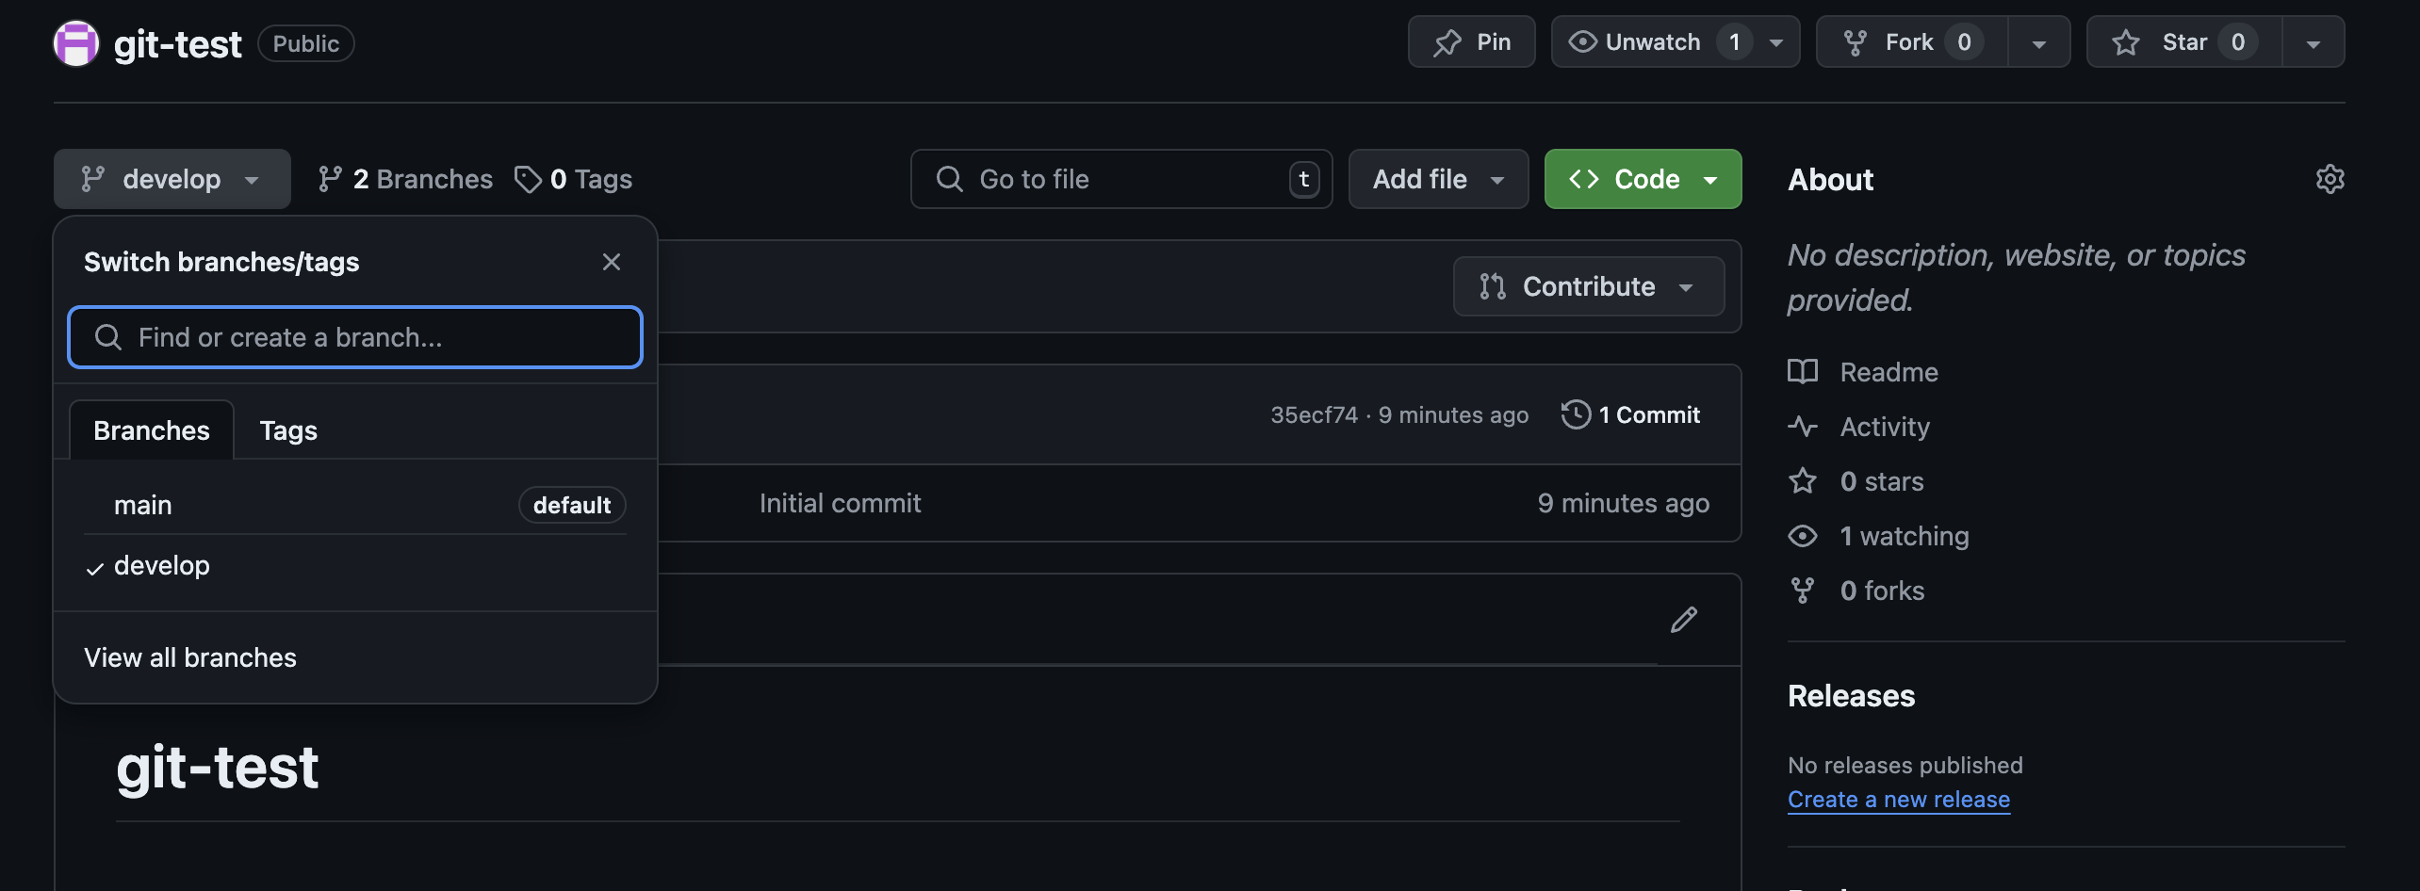The image size is (2420, 891).
Task: Click the star icon in Star button
Action: click(2126, 42)
